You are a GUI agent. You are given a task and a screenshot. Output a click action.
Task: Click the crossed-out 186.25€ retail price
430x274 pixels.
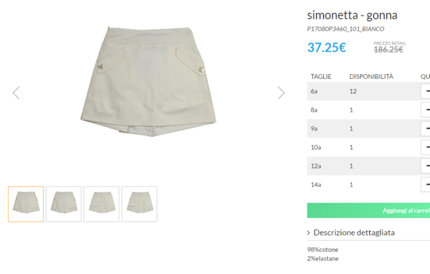[x=388, y=50]
